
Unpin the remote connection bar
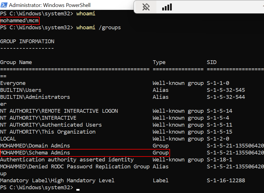146,7
